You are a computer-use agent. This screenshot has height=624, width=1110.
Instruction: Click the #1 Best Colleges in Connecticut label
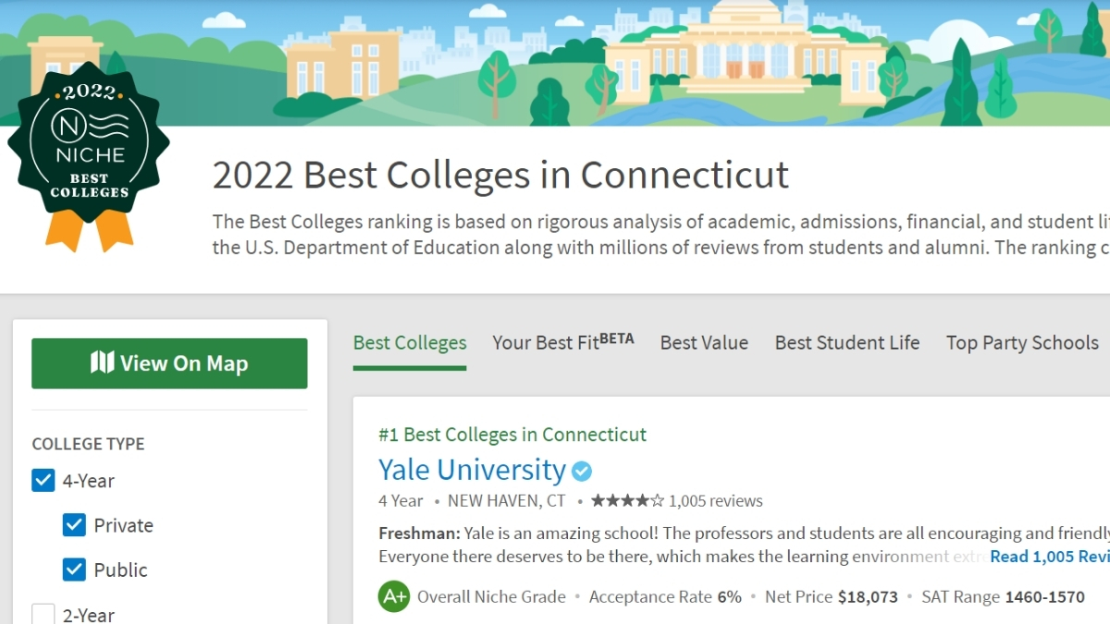[512, 434]
